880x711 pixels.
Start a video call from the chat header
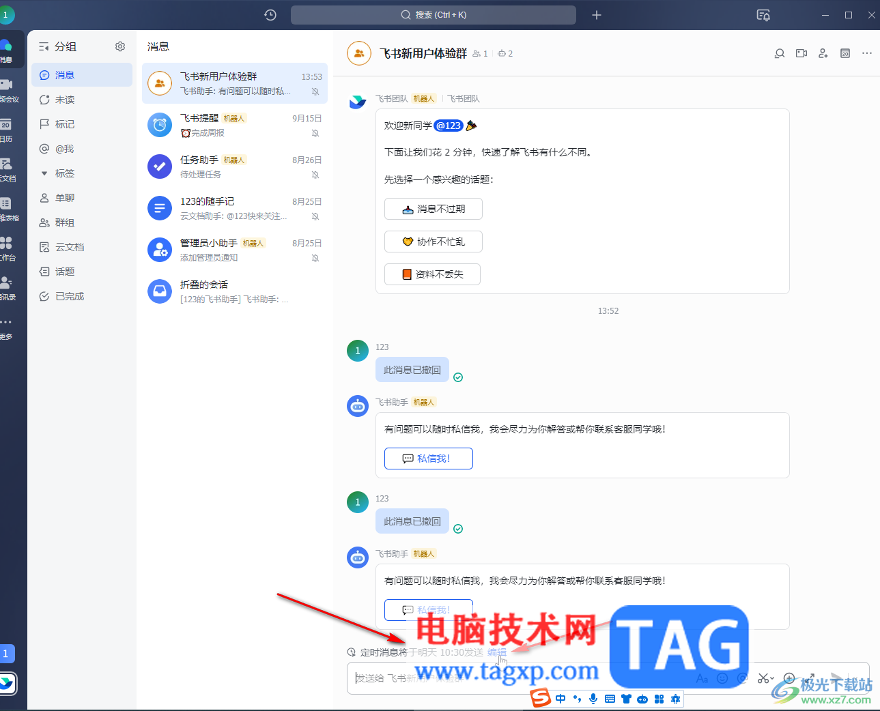coord(801,53)
